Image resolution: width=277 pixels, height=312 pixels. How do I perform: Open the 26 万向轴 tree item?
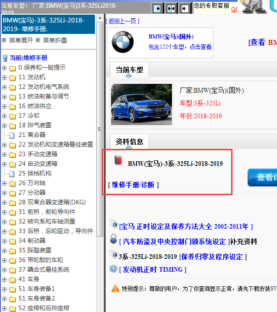[x=32, y=183]
